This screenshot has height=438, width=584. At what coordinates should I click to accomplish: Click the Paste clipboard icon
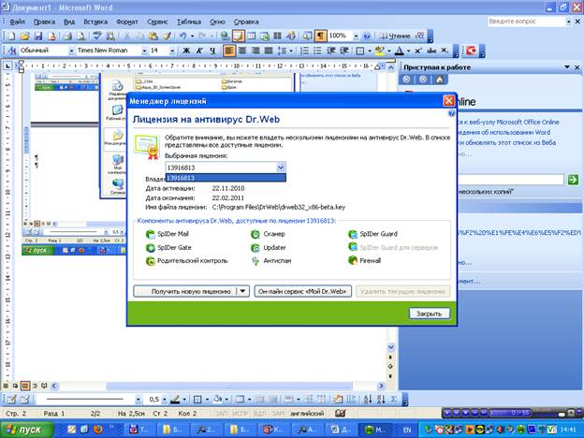coord(153,36)
